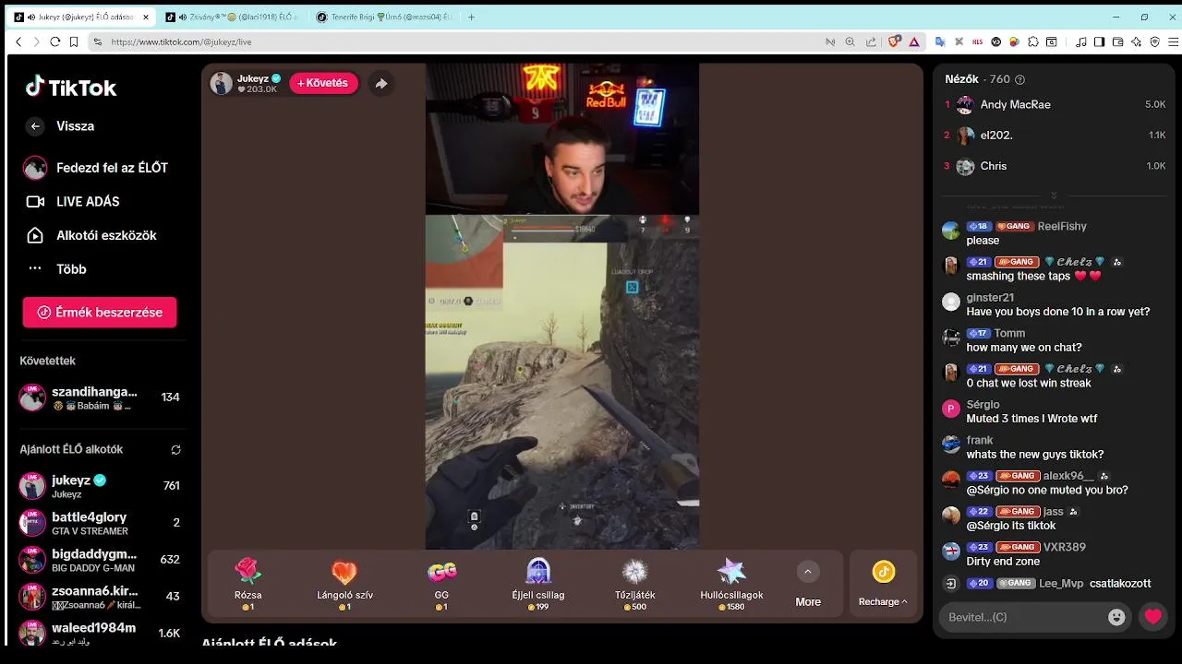Send a Rózsa gift

247,584
